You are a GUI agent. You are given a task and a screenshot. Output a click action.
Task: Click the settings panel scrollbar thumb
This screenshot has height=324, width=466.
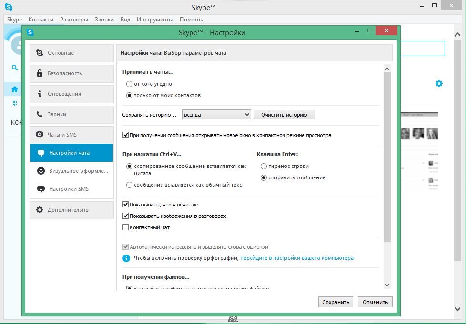(x=387, y=157)
